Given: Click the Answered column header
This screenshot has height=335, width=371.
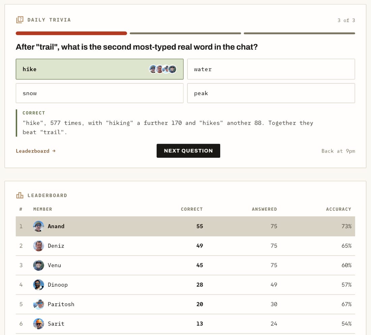Looking at the screenshot, I should (x=264, y=209).
